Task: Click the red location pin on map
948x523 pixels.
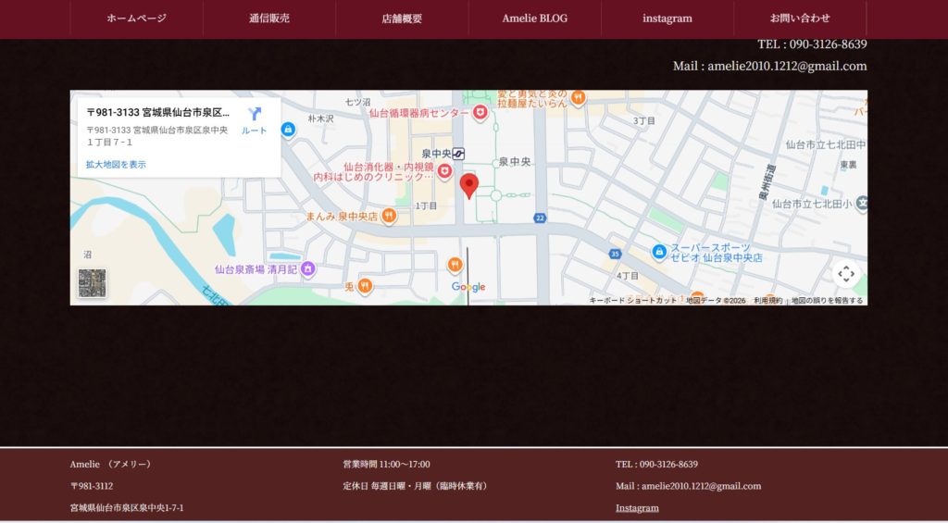Action: tap(469, 185)
